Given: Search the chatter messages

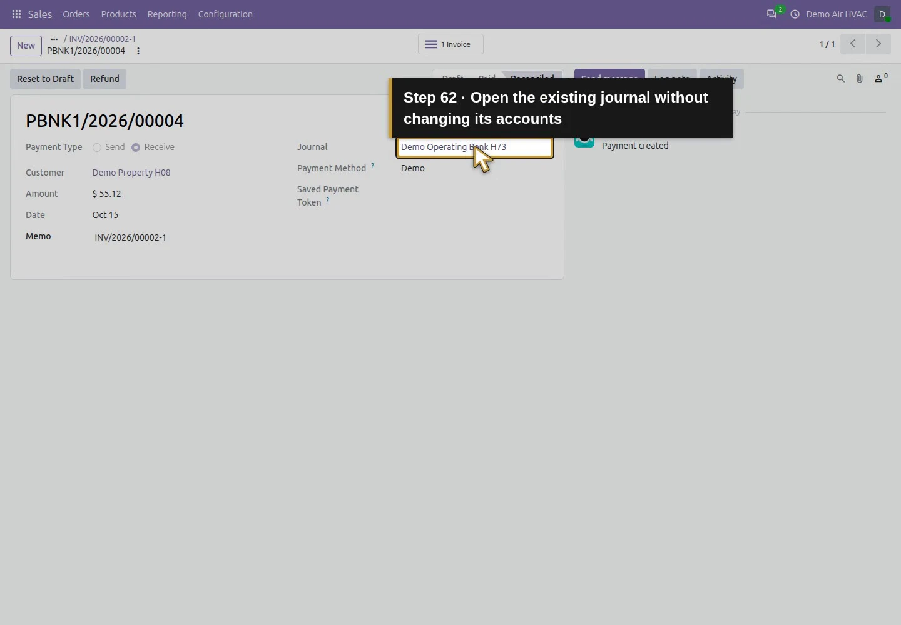Looking at the screenshot, I should pyautogui.click(x=841, y=79).
